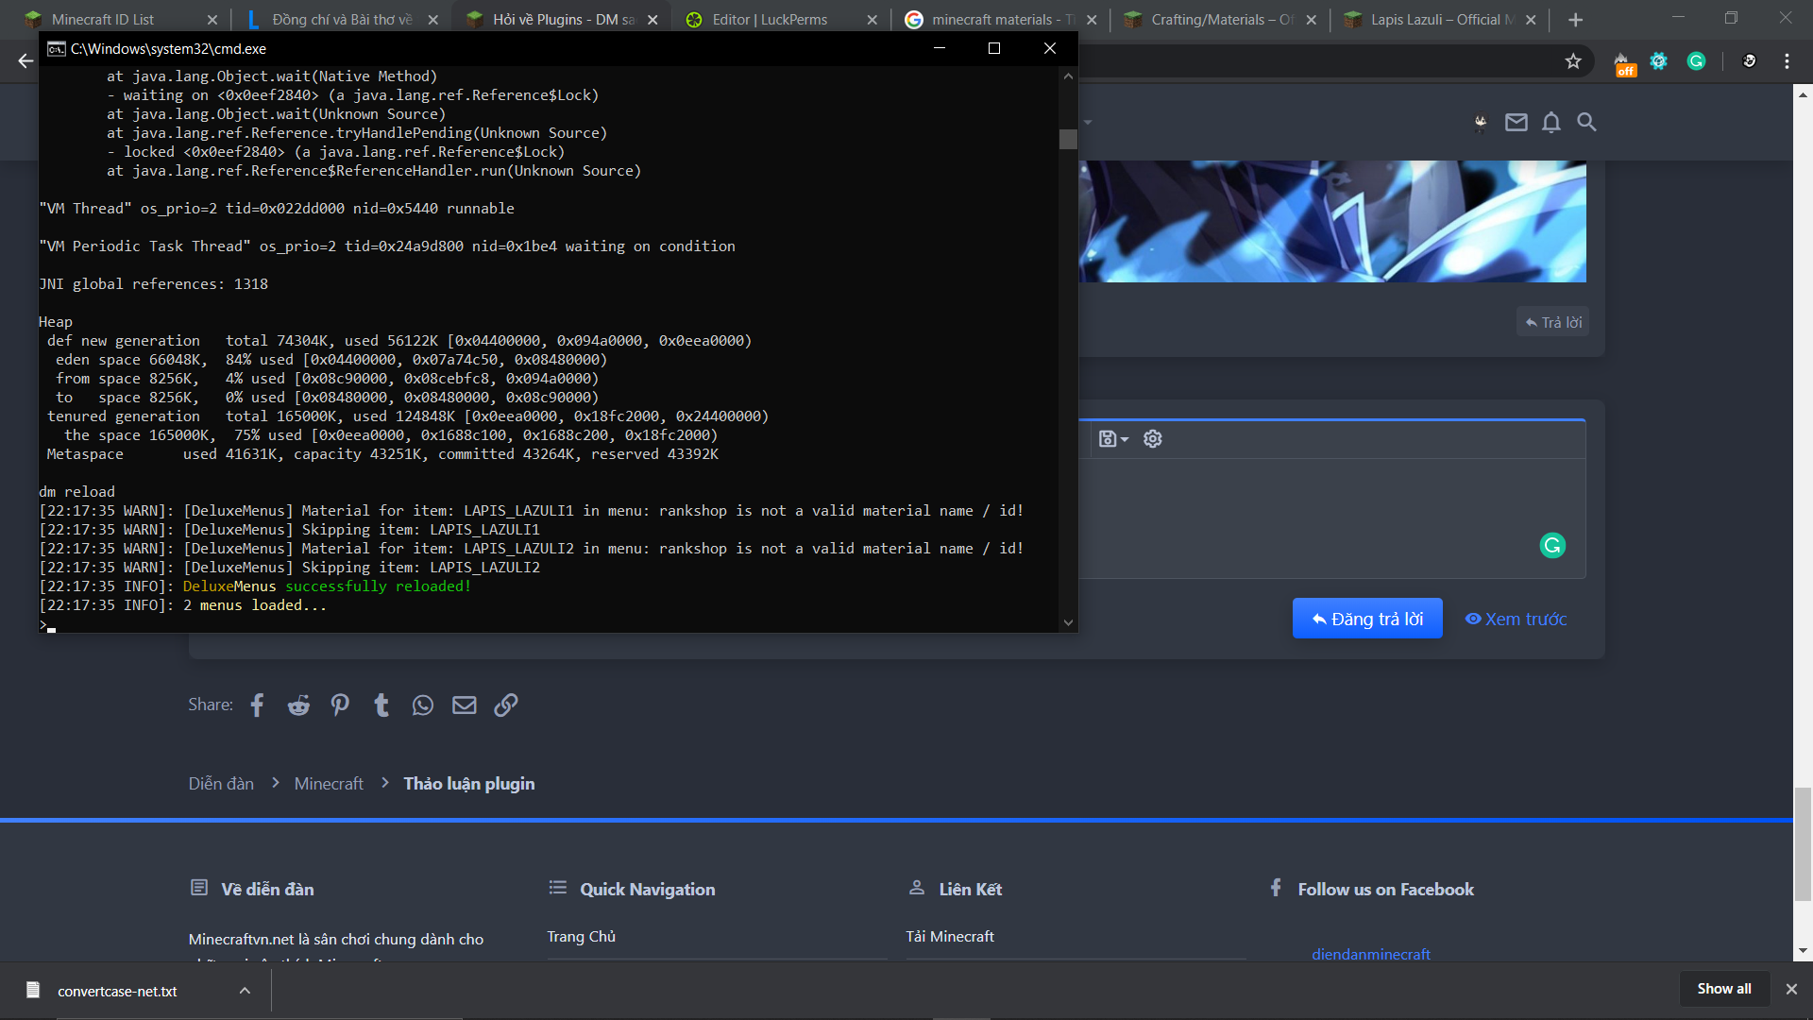The width and height of the screenshot is (1813, 1020).
Task: Open forum notifications bell icon
Action: coord(1550,122)
